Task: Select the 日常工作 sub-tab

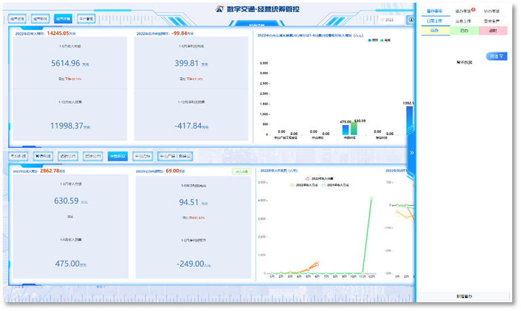Action: 434,21
